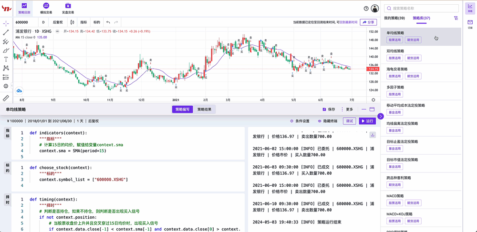Open the 后复权 adjustment dropdown
The image size is (477, 232).
[x=58, y=22]
